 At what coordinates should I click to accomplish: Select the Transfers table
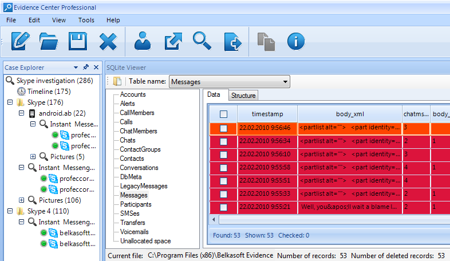tap(133, 223)
